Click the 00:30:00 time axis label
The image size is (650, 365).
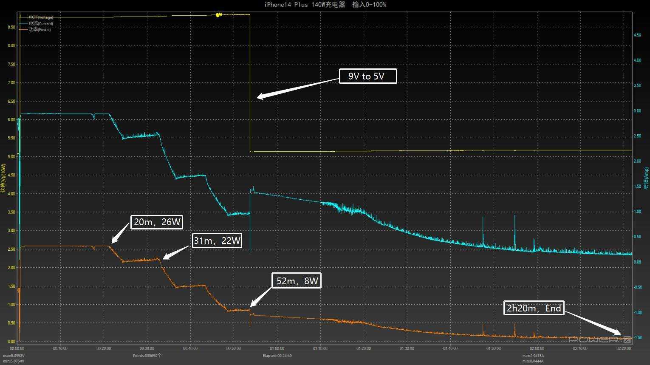pyautogui.click(x=147, y=348)
